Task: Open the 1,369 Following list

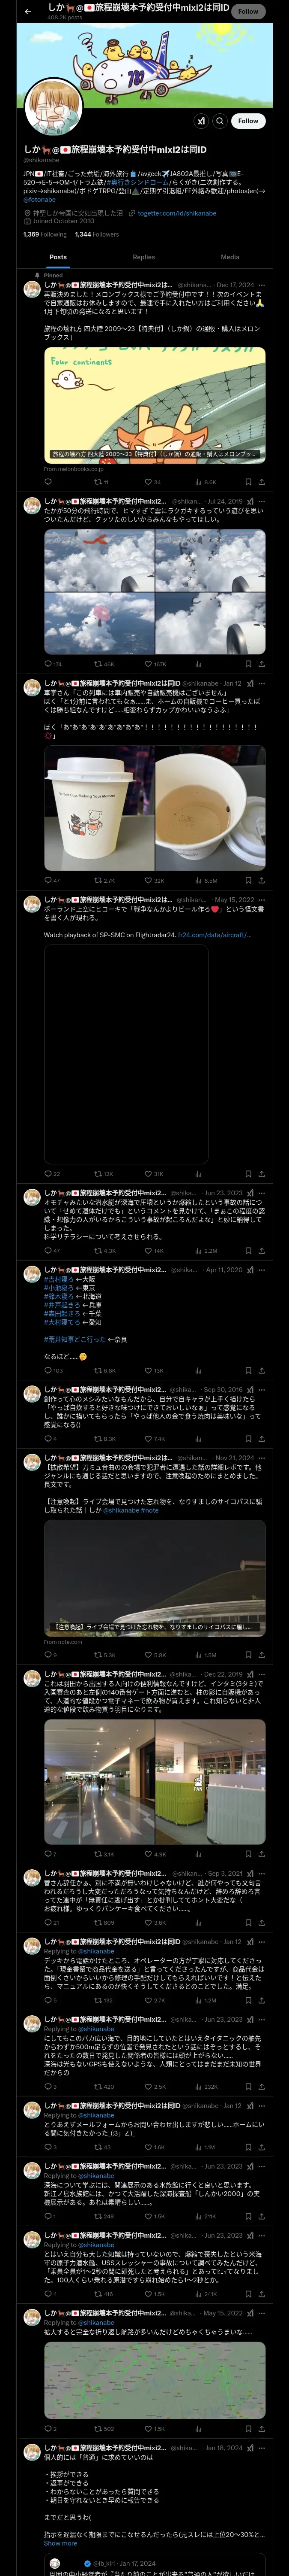Action: click(45, 235)
